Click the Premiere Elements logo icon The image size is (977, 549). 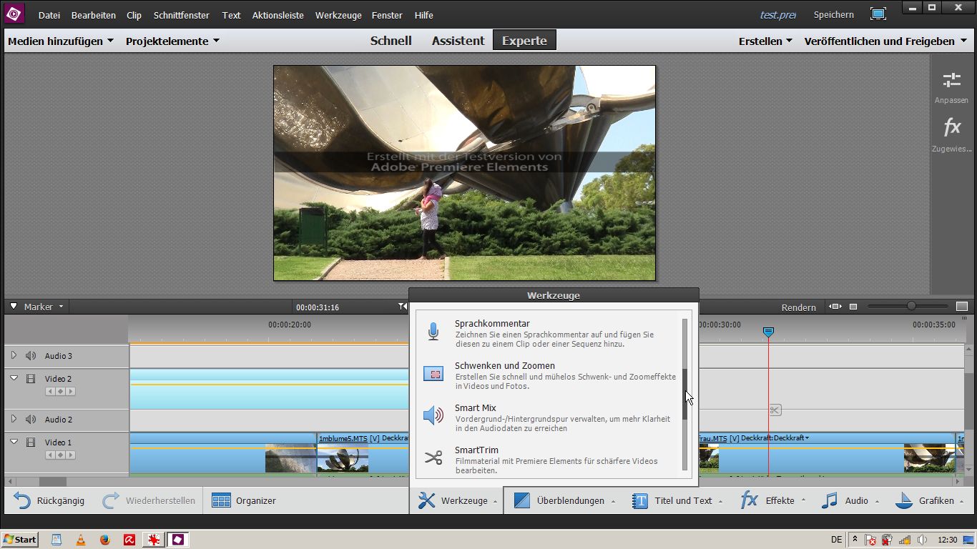14,14
